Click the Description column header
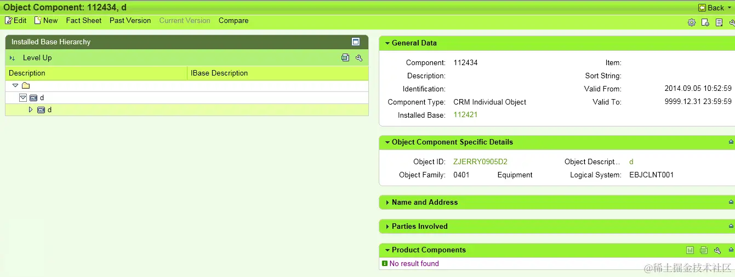The image size is (735, 277). [96, 73]
